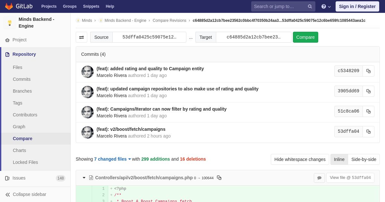Toggle comments for campaigns.php file
385x202 pixels.
point(319,178)
